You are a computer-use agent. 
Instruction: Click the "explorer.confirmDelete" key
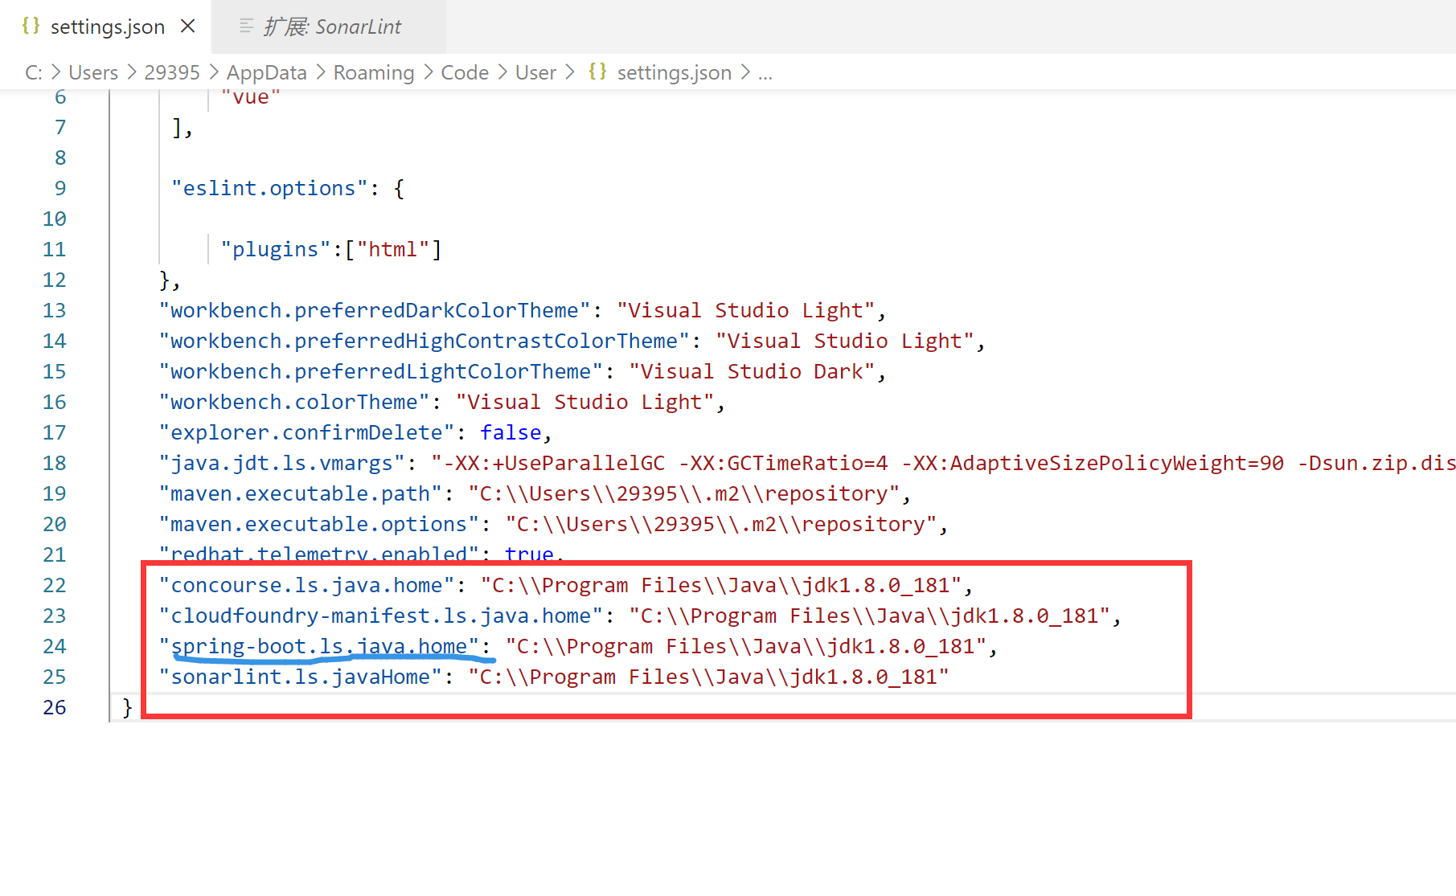(x=307, y=432)
